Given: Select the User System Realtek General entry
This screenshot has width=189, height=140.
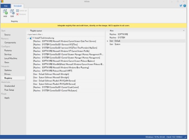Looking at the screenshot, I should click(x=55, y=84).
